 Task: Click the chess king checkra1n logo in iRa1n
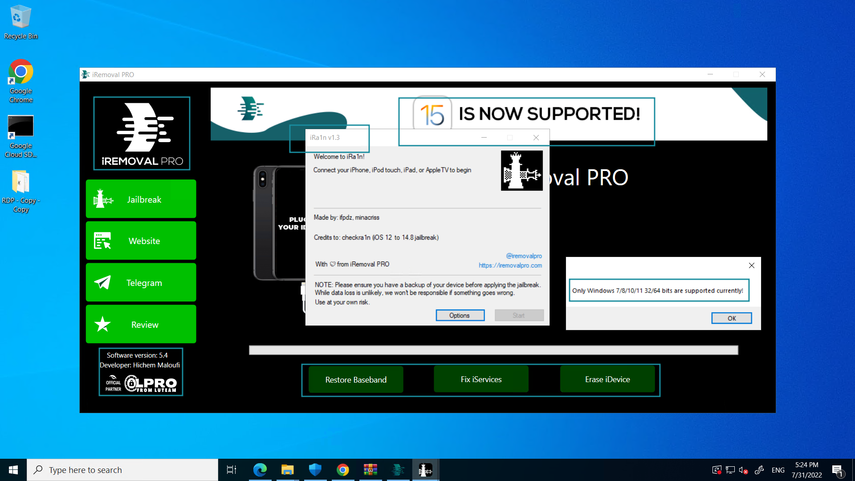tap(521, 171)
